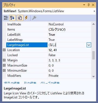Click the property grid scrollbar thumb
Viewport: 98px width, 103px height.
(94, 55)
